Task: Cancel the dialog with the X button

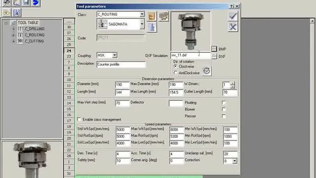Action: [x=233, y=27]
